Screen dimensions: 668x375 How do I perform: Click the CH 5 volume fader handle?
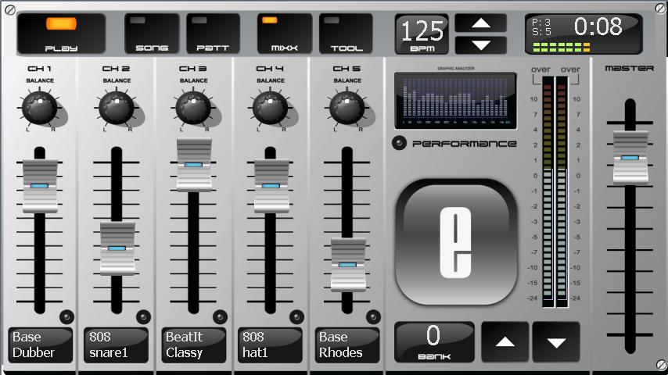pyautogui.click(x=348, y=265)
